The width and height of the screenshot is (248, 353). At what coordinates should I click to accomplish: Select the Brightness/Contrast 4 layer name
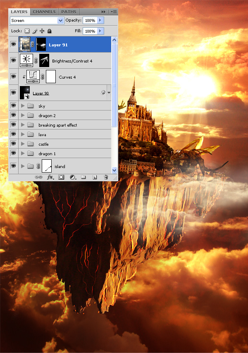[x=72, y=61]
